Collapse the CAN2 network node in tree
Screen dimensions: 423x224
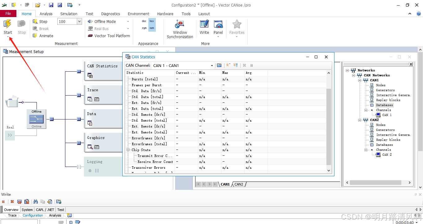coord(360,120)
